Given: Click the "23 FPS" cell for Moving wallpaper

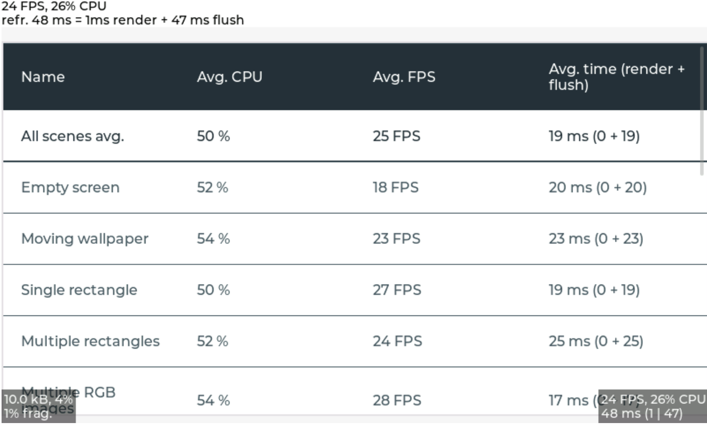Looking at the screenshot, I should (396, 239).
